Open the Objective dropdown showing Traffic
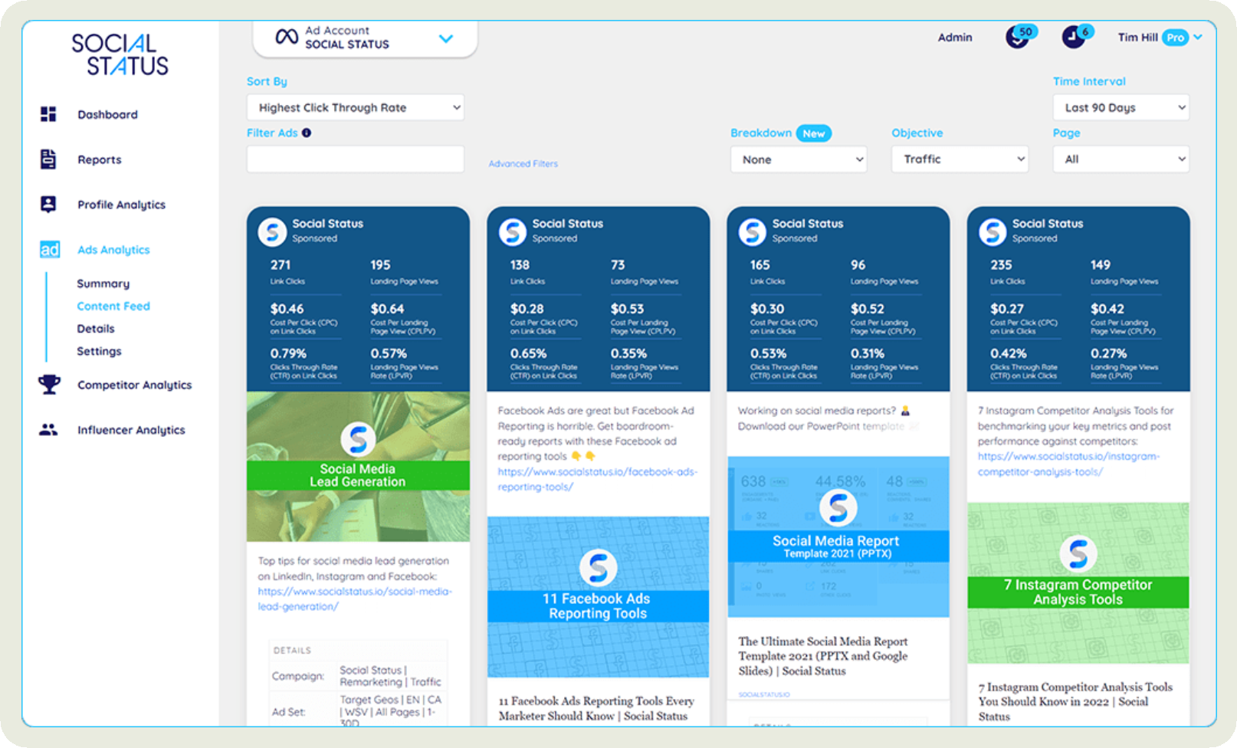 tap(960, 159)
